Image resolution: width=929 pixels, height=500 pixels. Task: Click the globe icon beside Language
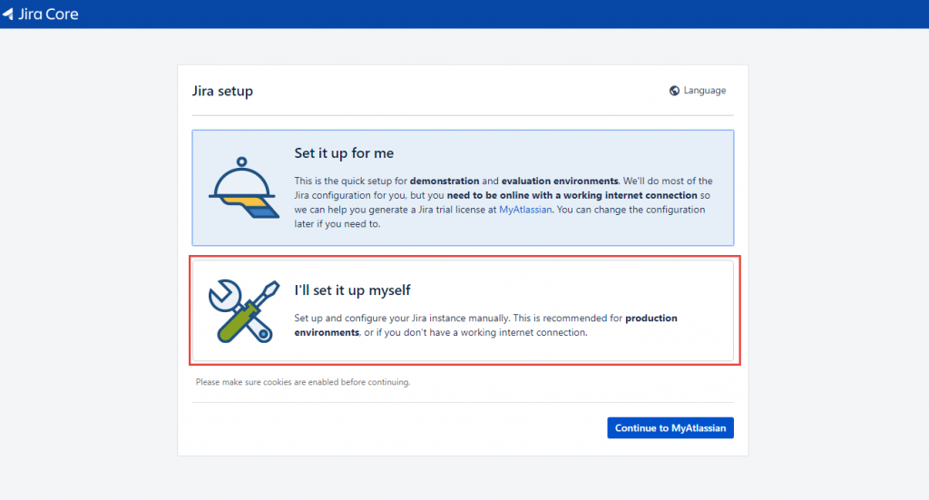tap(674, 91)
